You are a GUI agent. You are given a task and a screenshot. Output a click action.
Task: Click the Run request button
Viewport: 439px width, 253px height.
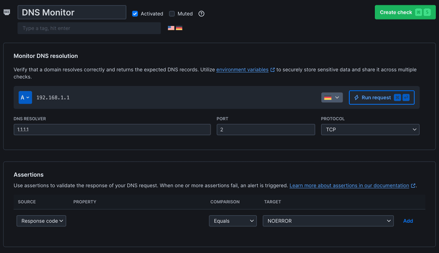[382, 98]
